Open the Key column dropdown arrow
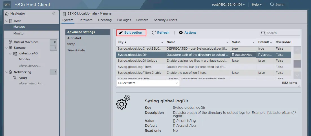The image size is (311, 136). coord(162,42)
